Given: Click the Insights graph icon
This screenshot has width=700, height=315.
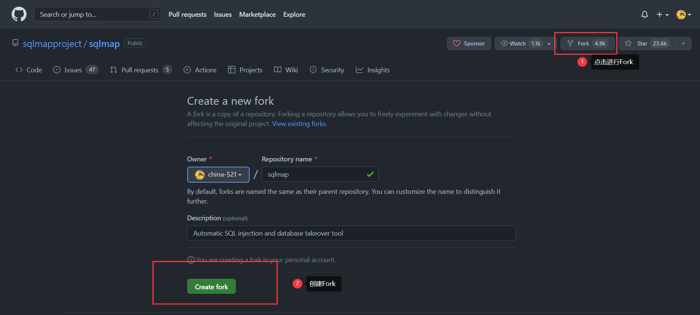Looking at the screenshot, I should pos(360,70).
